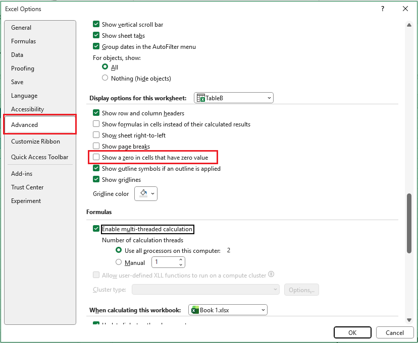Increase the manual thread count spinner
The height and width of the screenshot is (343, 418).
click(x=181, y=259)
